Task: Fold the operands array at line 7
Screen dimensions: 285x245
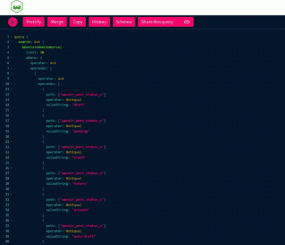Action: [x=12, y=68]
